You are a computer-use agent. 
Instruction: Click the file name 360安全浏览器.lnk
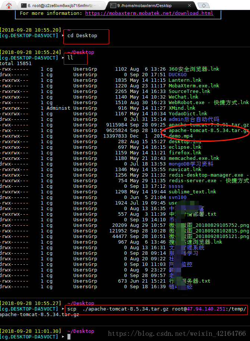194,69
